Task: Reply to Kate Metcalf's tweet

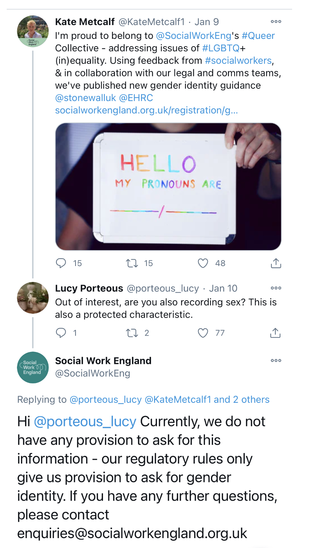Action: (x=61, y=263)
